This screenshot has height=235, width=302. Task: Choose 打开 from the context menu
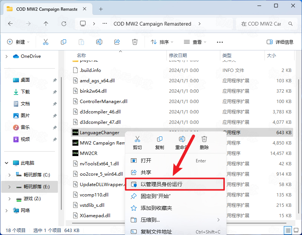coord(175,160)
